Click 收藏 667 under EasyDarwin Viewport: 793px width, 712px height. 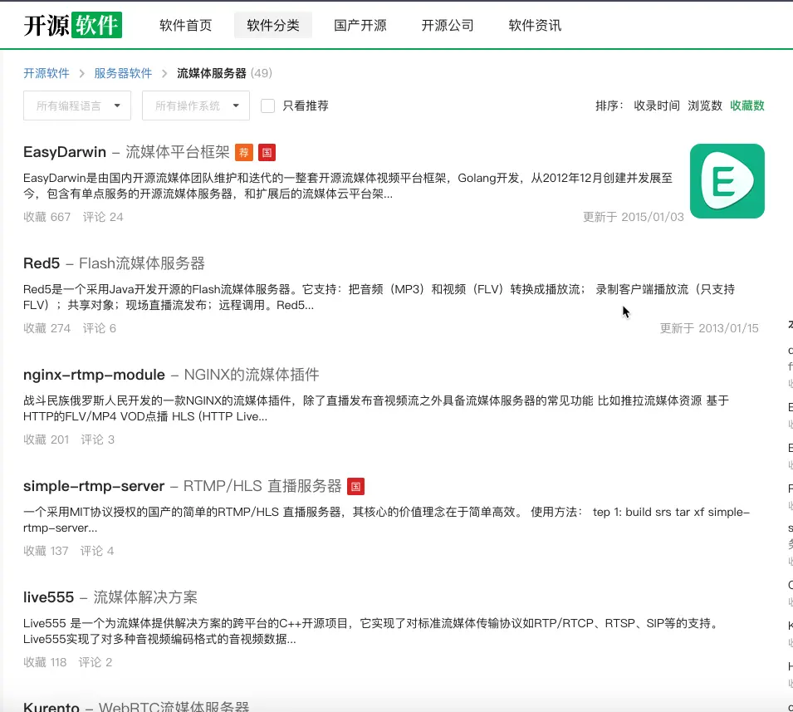[47, 217]
